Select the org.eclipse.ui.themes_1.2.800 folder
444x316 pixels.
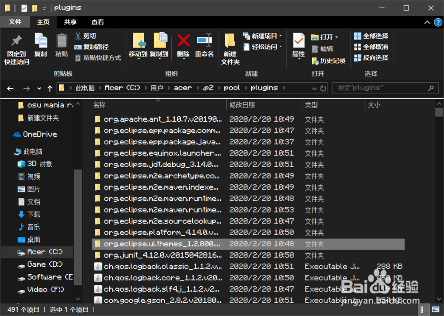pyautogui.click(x=248, y=244)
